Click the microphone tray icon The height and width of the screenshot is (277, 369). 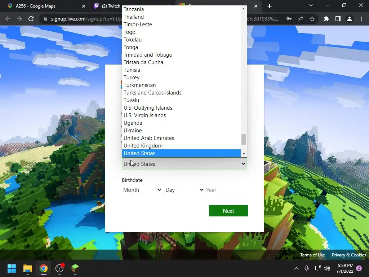pyautogui.click(x=307, y=268)
